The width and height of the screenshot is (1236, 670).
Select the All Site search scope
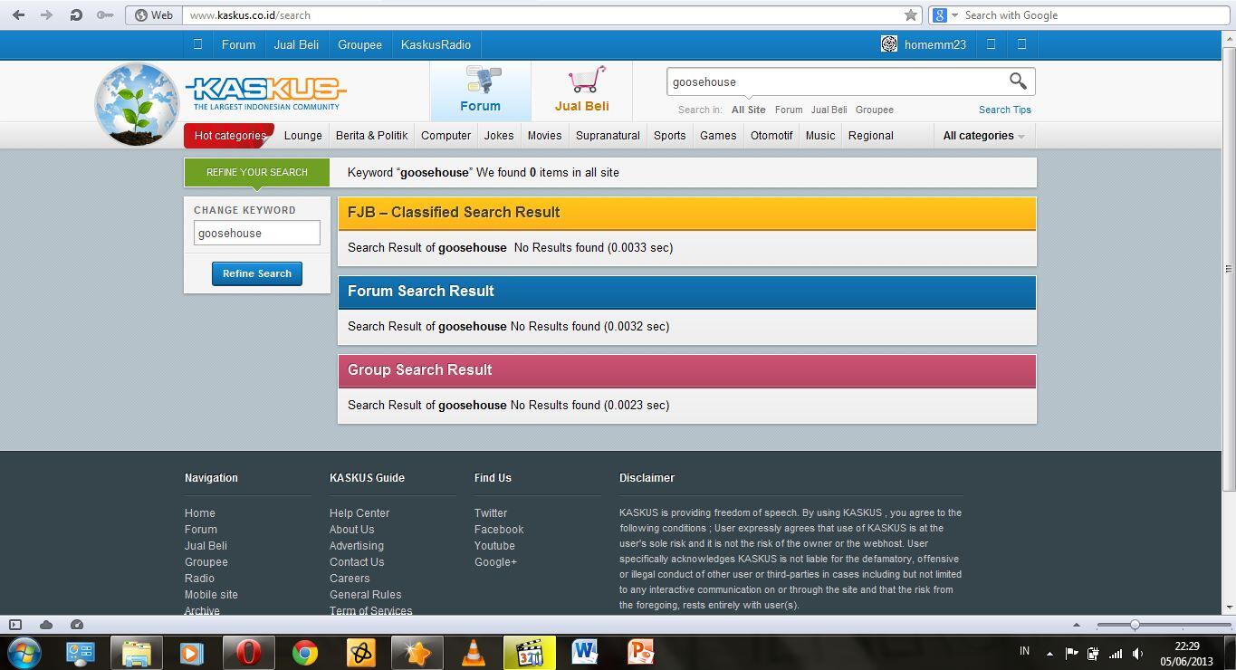[748, 110]
